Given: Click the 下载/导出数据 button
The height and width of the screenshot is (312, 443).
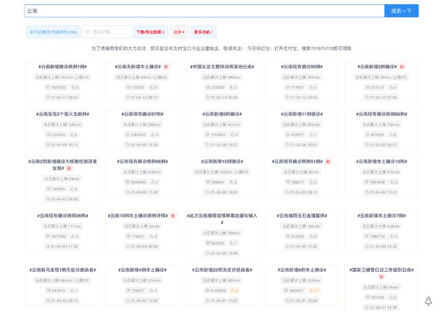Looking at the screenshot, I should 151,32.
